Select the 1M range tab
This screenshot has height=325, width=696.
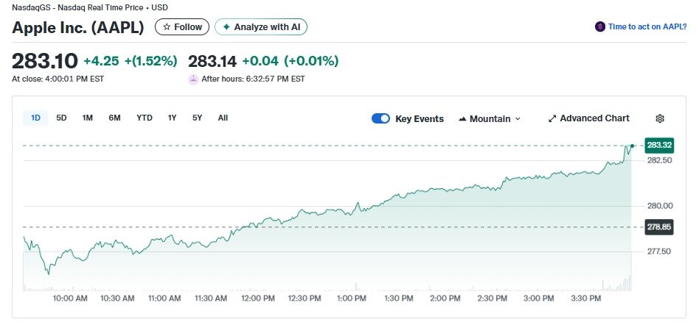[x=88, y=118]
